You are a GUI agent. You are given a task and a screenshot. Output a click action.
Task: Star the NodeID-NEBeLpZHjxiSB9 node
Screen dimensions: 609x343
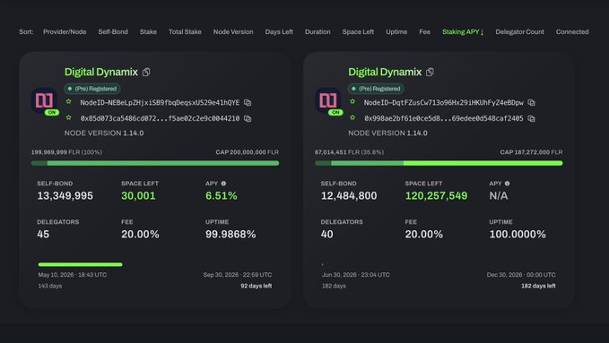coord(69,102)
